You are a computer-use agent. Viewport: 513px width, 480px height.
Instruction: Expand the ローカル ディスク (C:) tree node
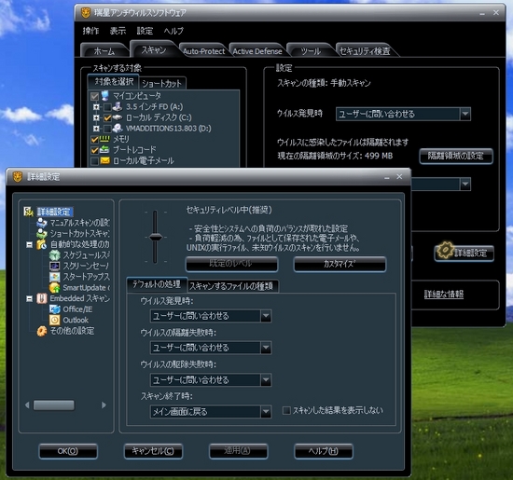(96, 117)
